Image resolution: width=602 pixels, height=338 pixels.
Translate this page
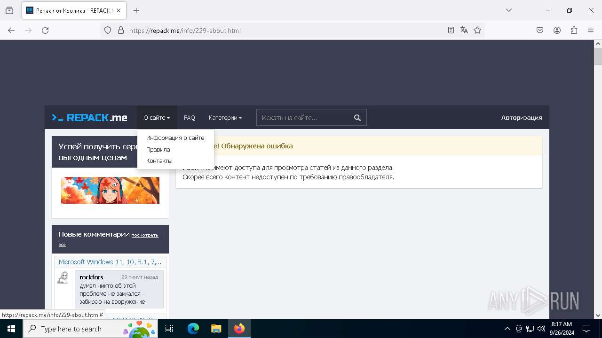(x=464, y=30)
